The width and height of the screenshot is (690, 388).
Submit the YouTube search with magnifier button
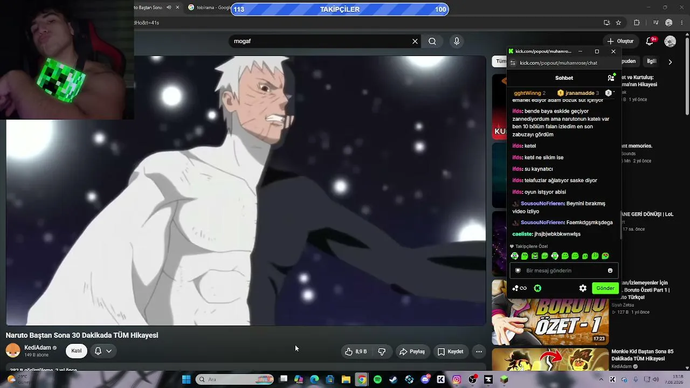pos(432,41)
